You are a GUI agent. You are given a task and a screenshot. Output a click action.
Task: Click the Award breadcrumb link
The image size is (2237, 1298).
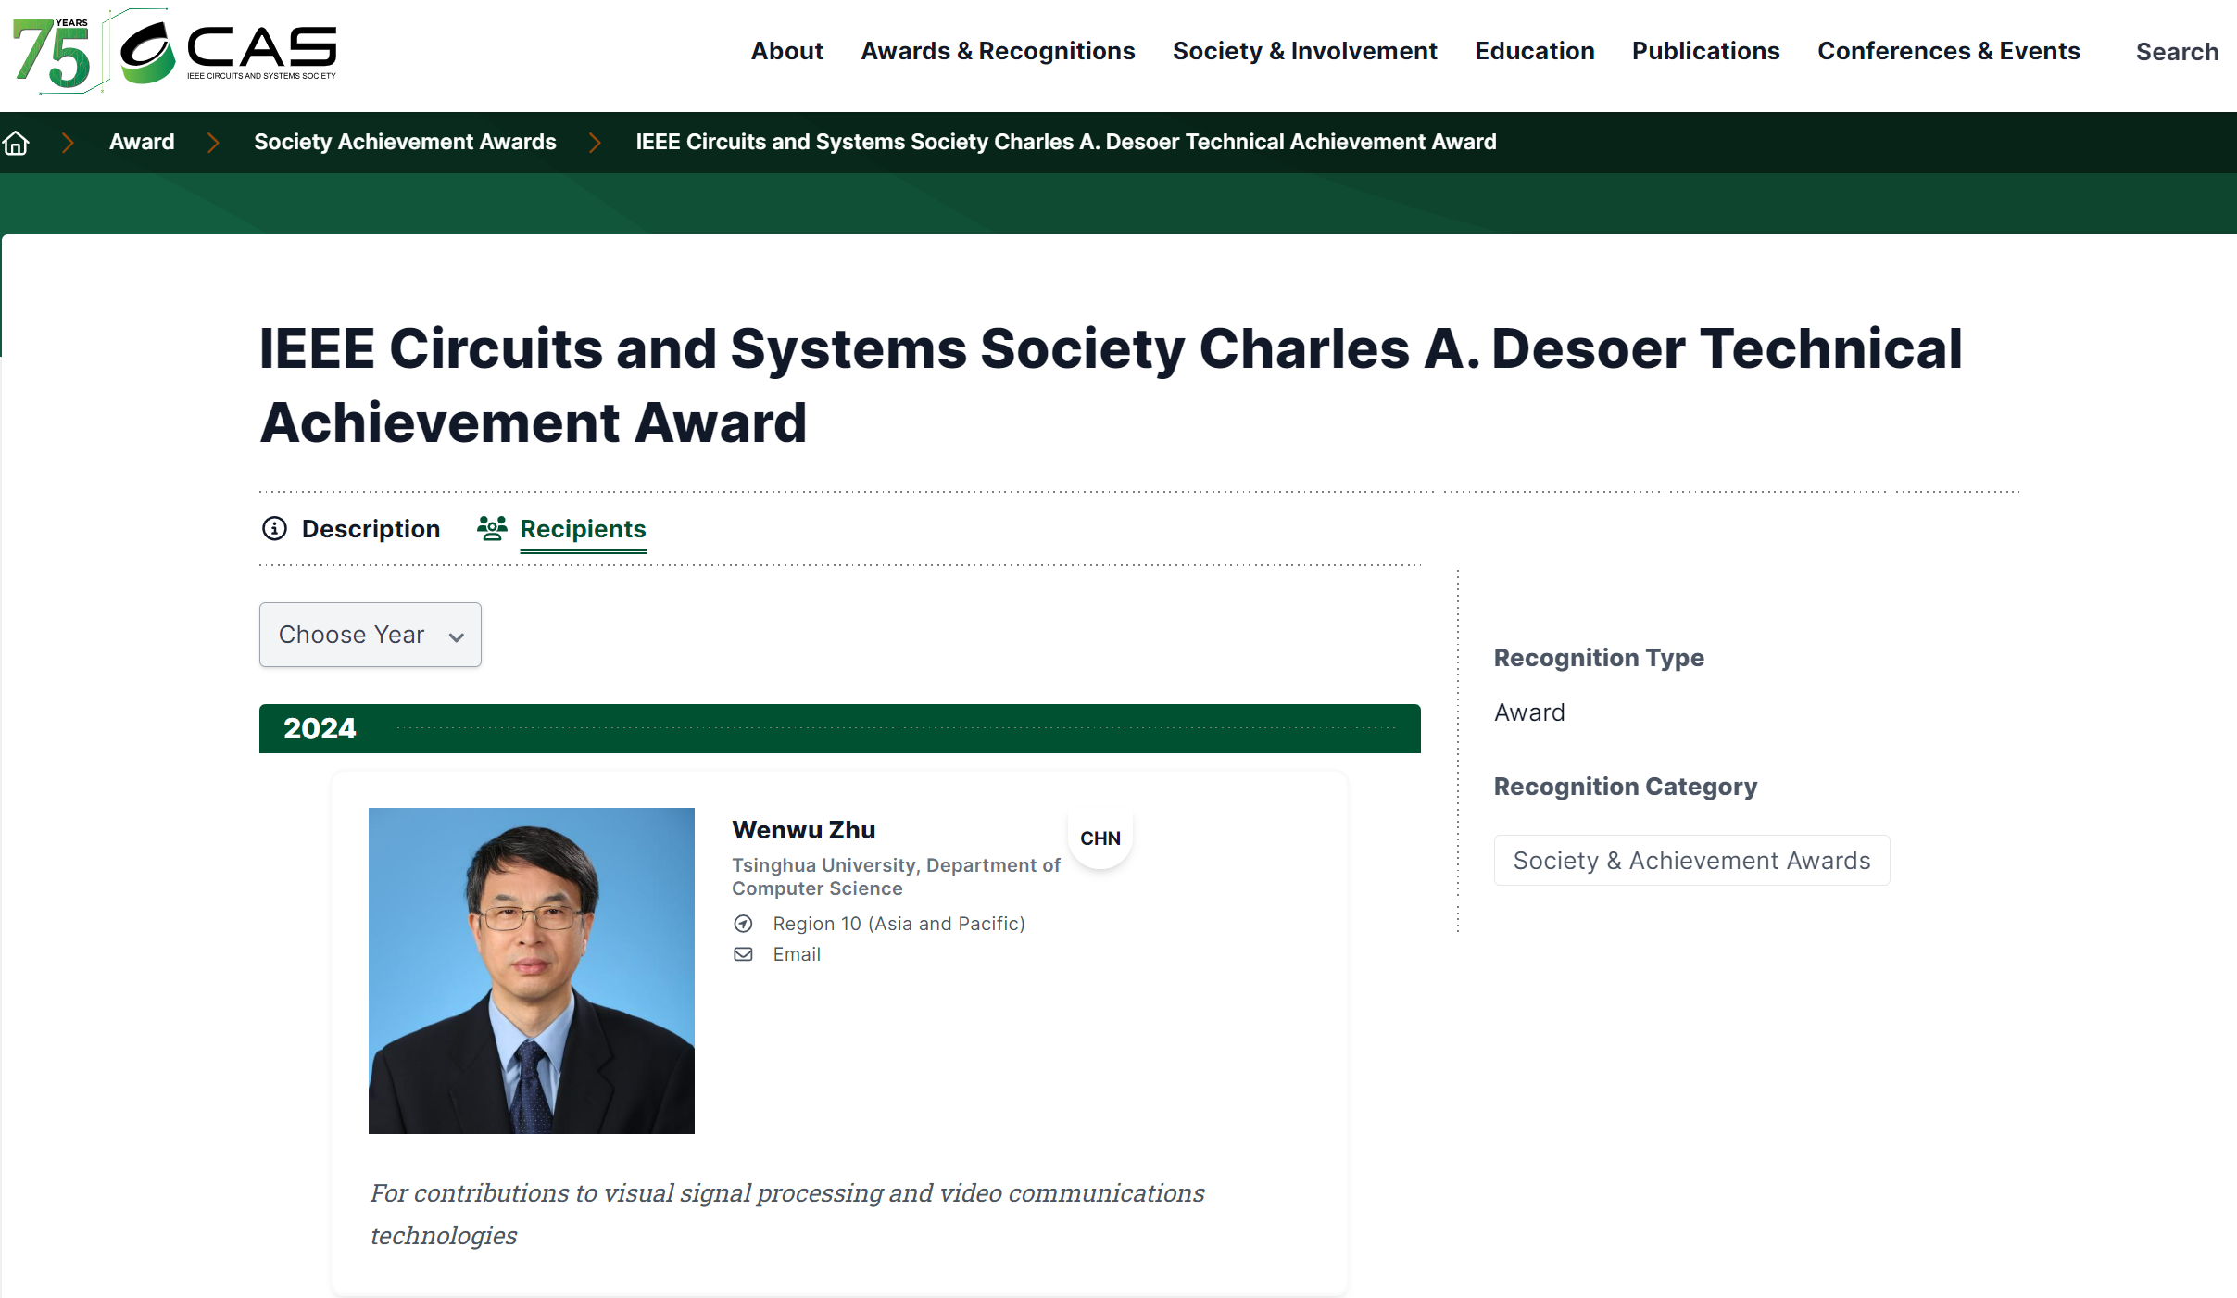click(141, 142)
